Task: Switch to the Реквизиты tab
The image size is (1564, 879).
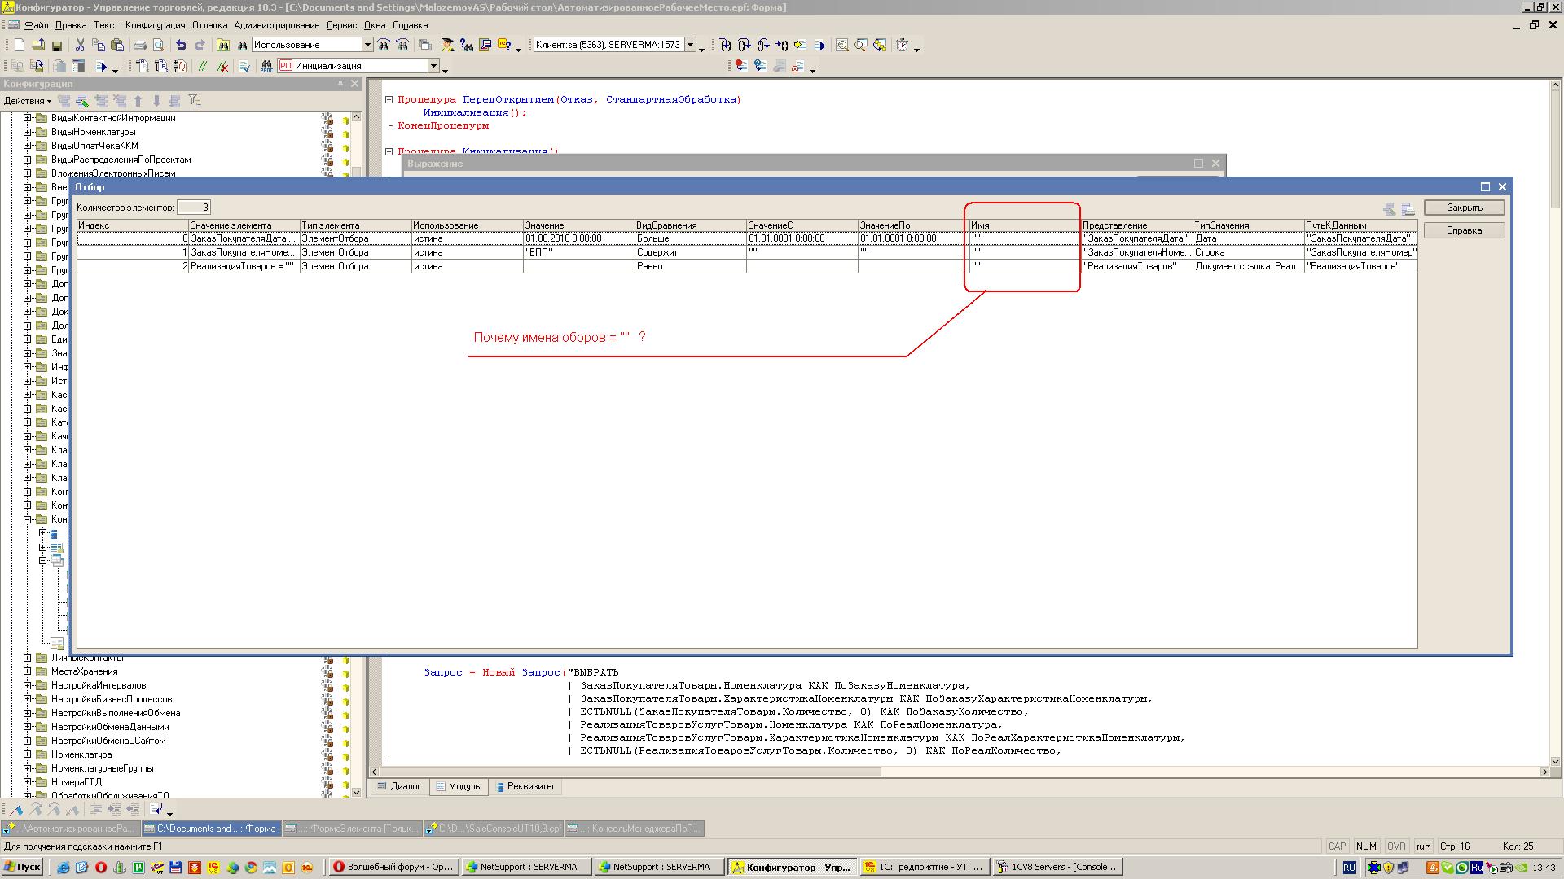Action: [x=524, y=786]
